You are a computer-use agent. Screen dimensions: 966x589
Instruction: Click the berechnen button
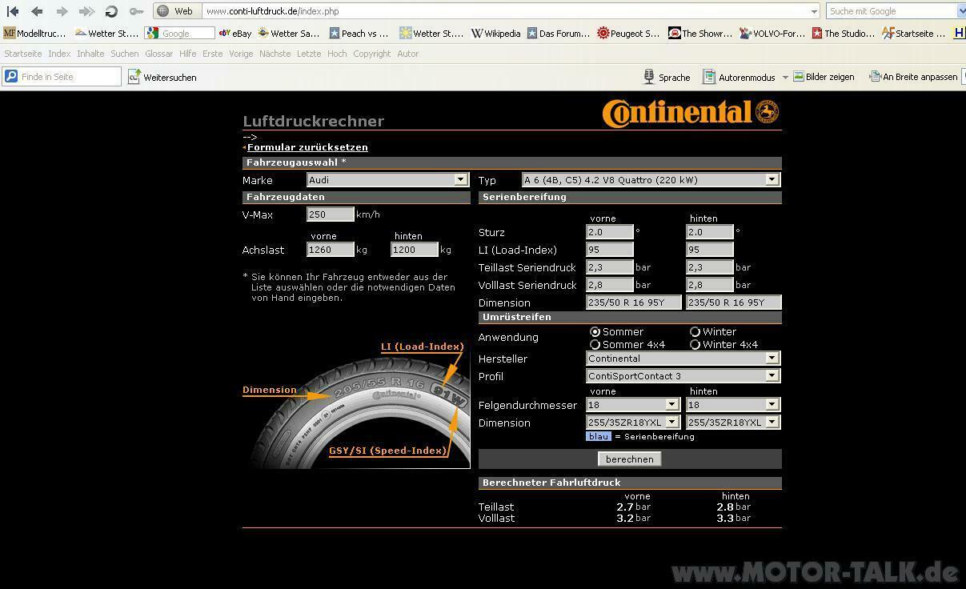coord(630,459)
